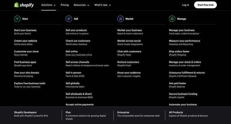Click the Shopify logo
Image resolution: width=231 pixels, height=124 pixels.
pos(24,5)
